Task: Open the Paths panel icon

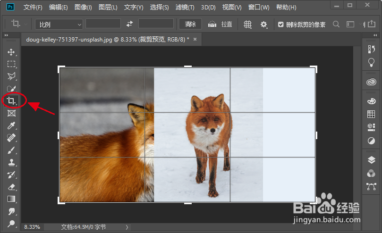Action: [x=371, y=187]
